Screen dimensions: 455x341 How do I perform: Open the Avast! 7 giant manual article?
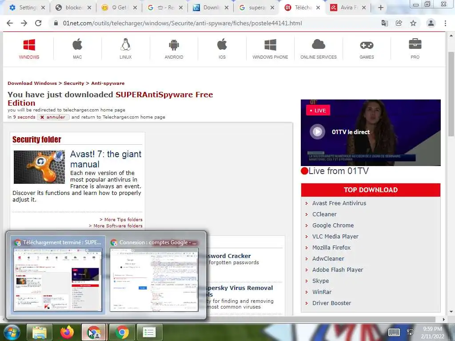106,159
